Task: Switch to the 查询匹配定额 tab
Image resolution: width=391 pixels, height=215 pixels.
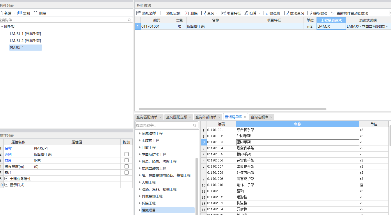Action: point(176,117)
